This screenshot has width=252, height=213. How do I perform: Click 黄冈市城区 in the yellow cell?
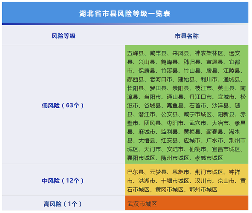tap(169, 190)
